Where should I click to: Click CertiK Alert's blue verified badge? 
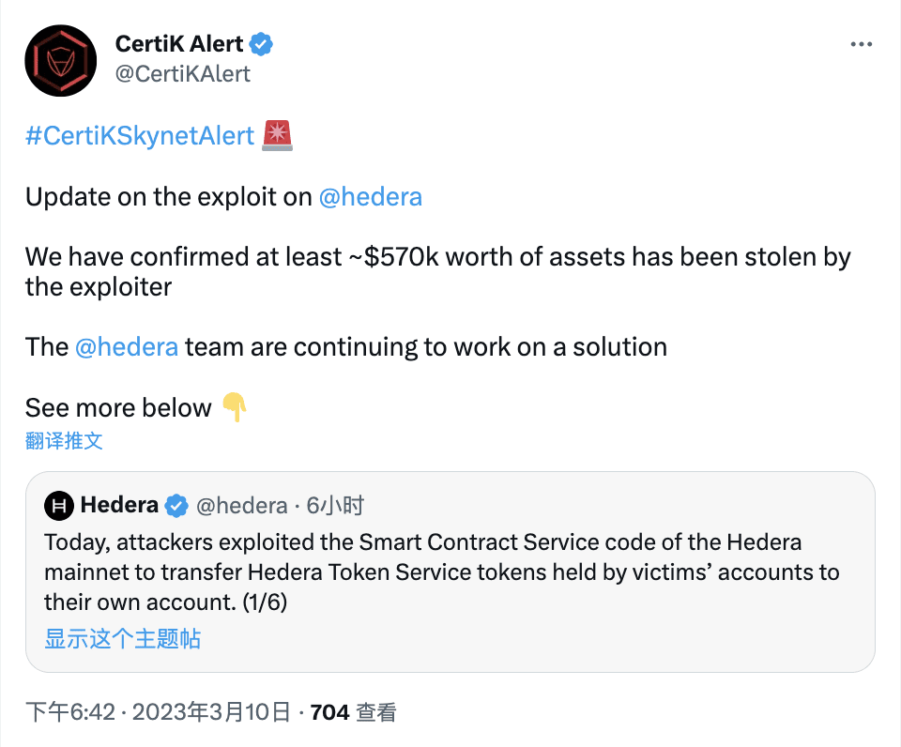tap(261, 44)
